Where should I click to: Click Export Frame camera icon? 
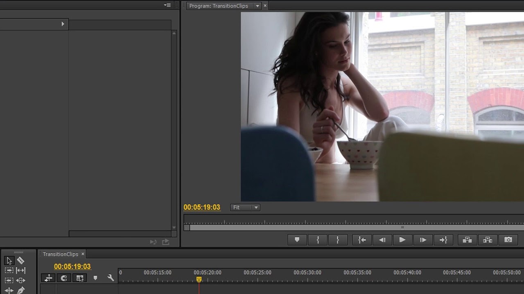coord(508,240)
